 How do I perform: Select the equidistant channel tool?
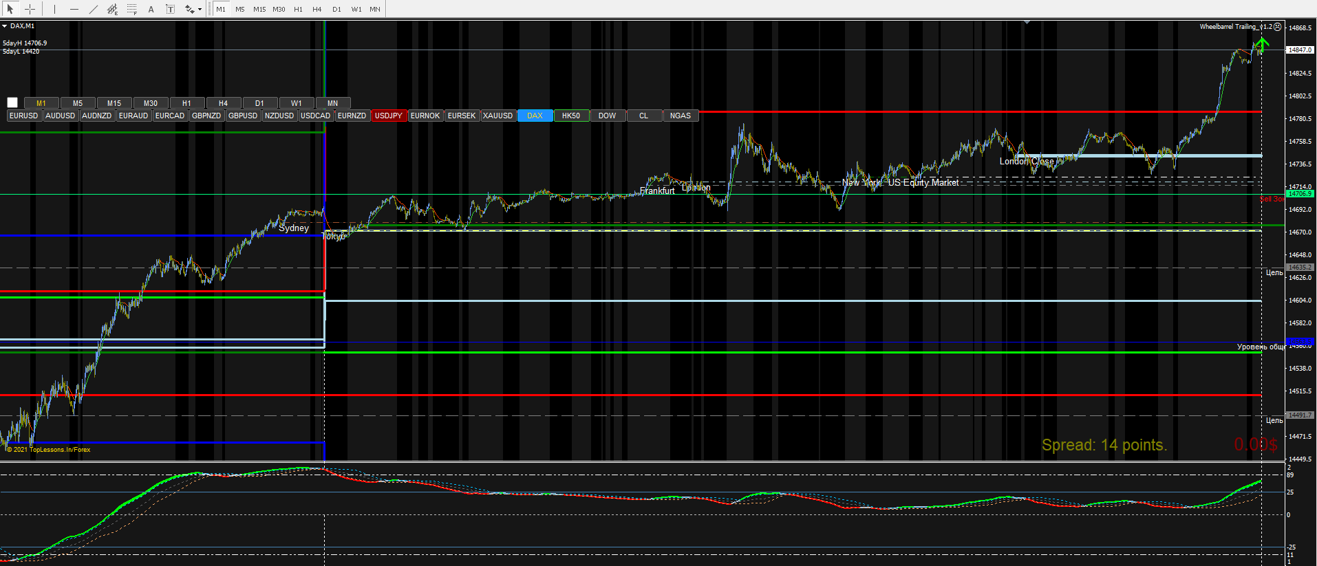coord(113,9)
